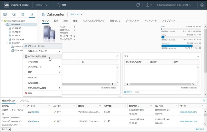Collapse the recent tasks pane
The height and width of the screenshot is (132, 207).
click(204, 100)
